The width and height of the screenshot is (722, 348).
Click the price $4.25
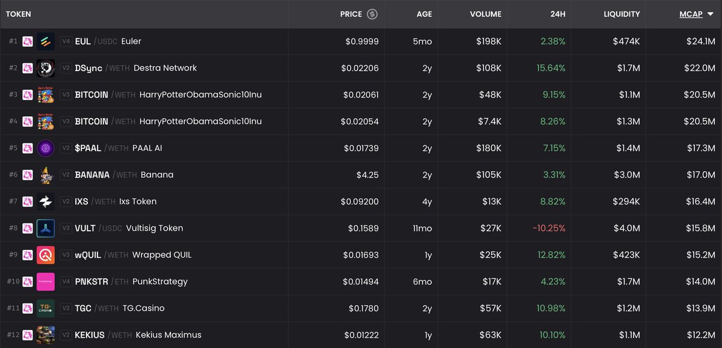[368, 175]
